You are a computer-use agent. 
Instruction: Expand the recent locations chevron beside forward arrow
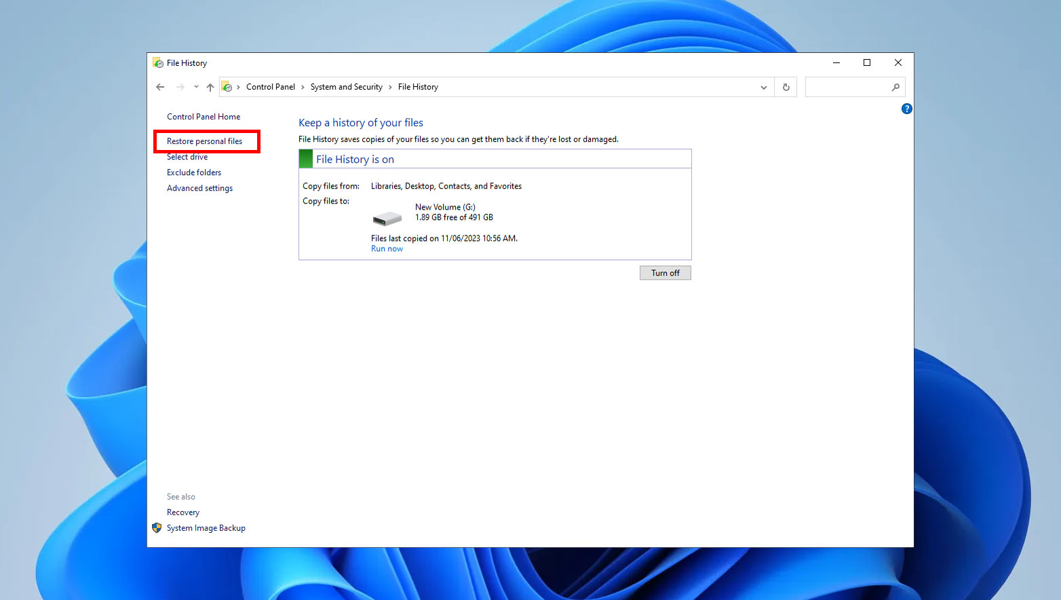195,87
